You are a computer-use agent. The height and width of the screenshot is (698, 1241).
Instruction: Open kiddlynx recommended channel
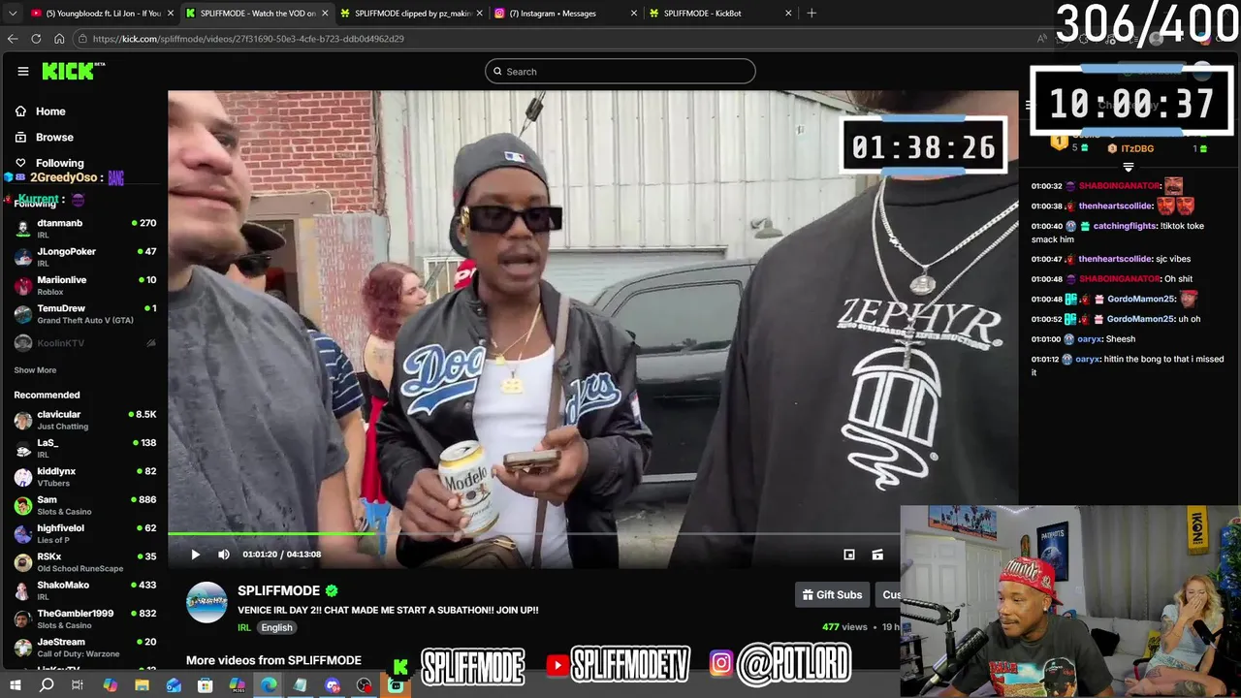pos(85,477)
